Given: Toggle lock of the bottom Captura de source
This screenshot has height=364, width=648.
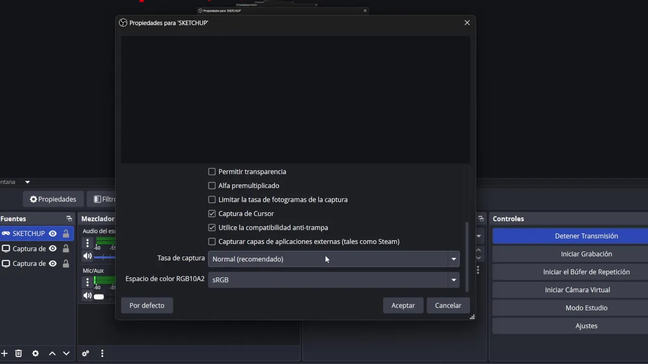Looking at the screenshot, I should point(66,263).
